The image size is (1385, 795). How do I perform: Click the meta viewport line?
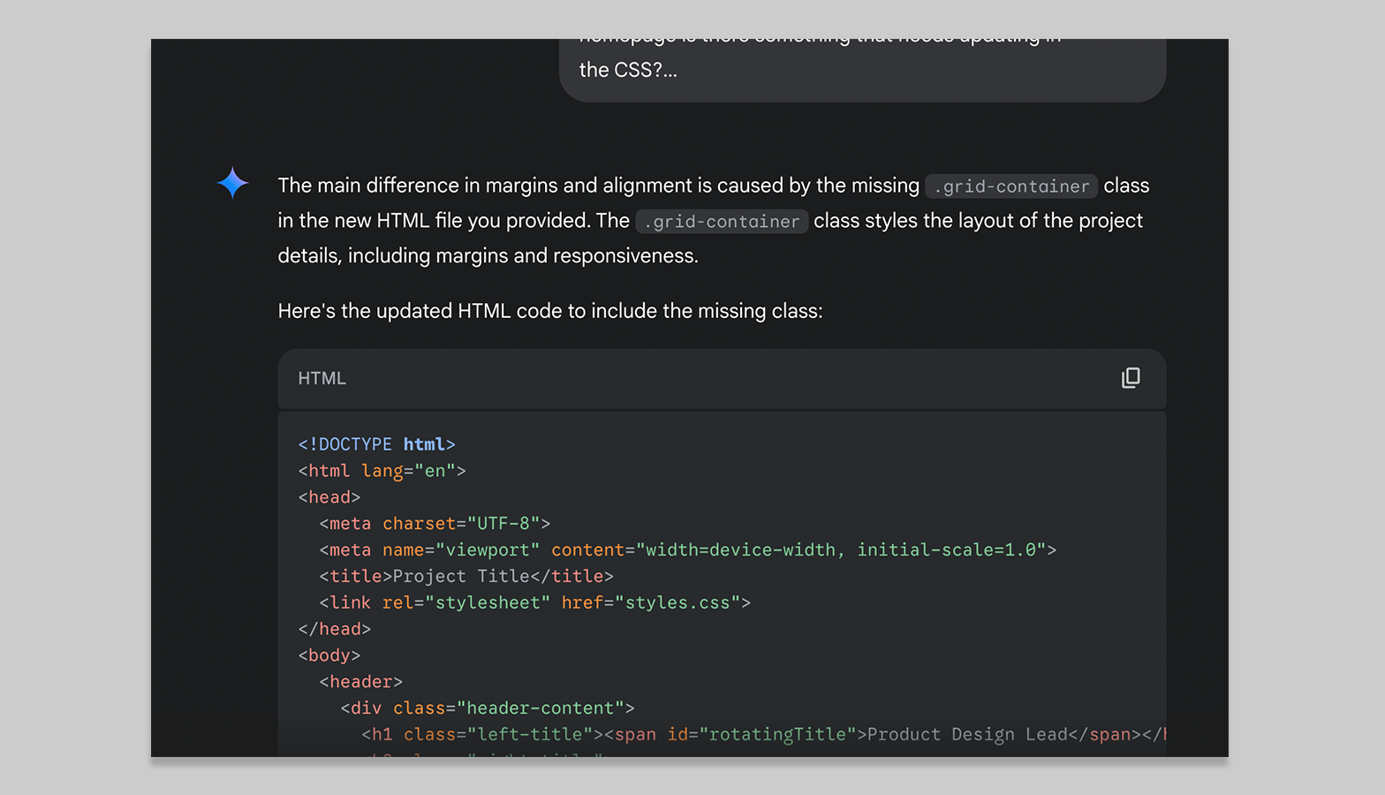pyautogui.click(x=687, y=550)
